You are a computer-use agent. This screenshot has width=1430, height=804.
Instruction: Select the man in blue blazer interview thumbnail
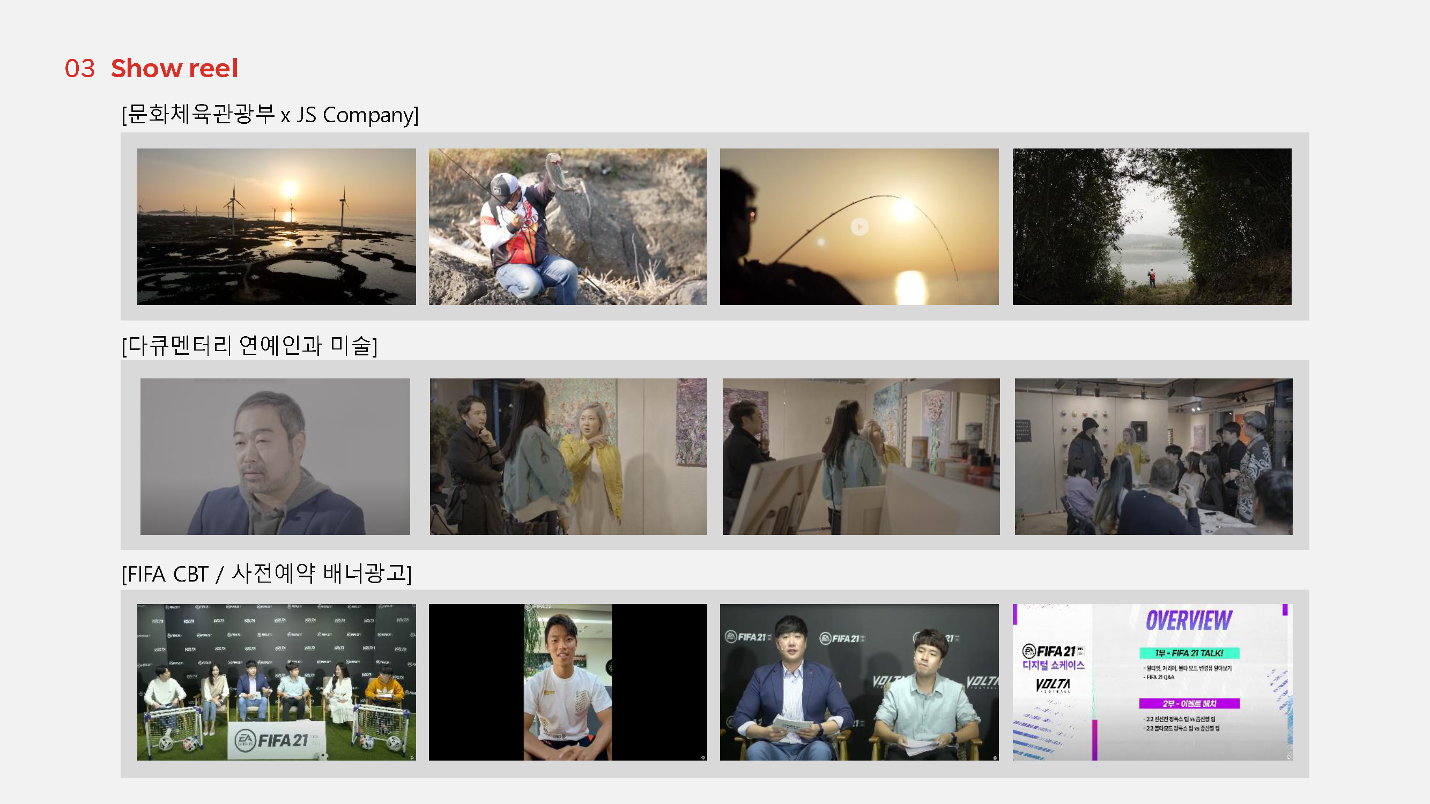click(275, 456)
